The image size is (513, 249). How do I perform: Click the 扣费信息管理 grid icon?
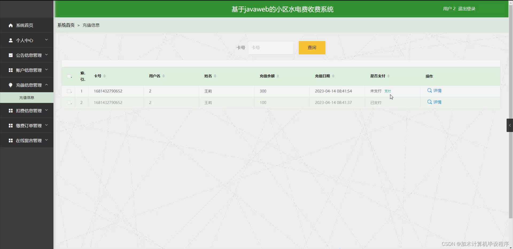[11, 110]
